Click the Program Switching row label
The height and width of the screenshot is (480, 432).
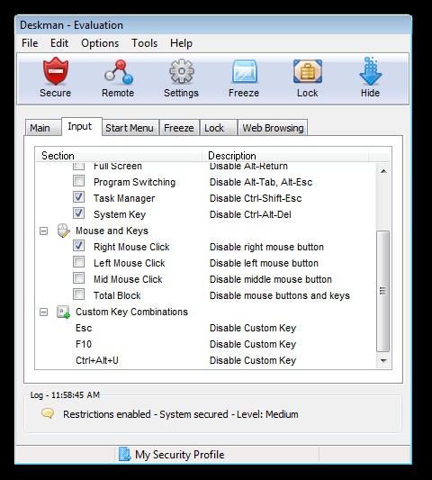click(x=135, y=182)
